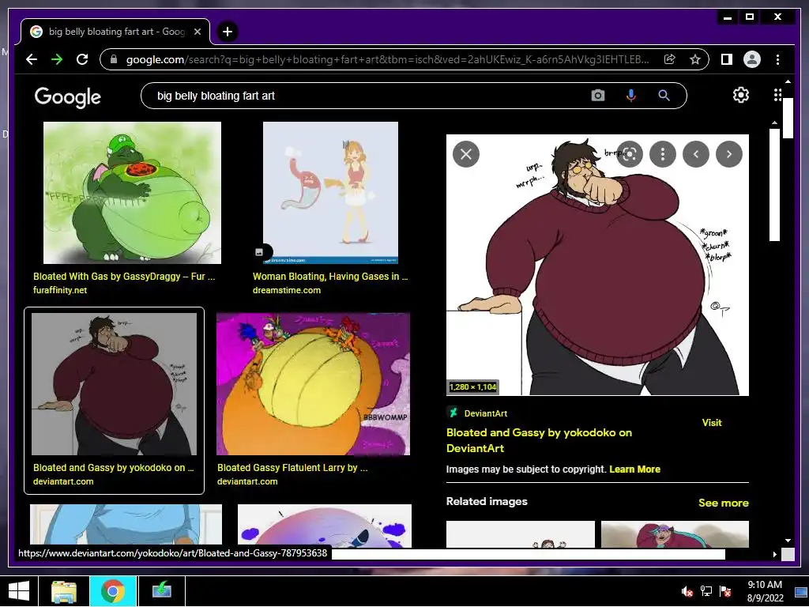The width and height of the screenshot is (809, 607).
Task: Click the page scrollbar up arrow
Action: click(788, 81)
